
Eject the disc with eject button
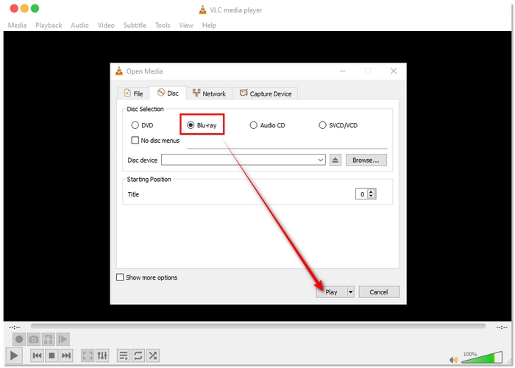[335, 160]
